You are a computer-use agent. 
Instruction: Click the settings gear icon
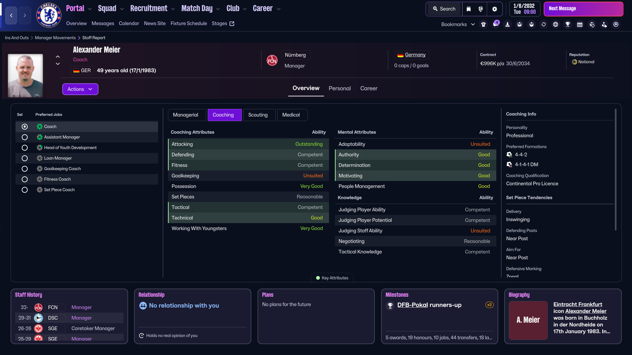(x=495, y=9)
